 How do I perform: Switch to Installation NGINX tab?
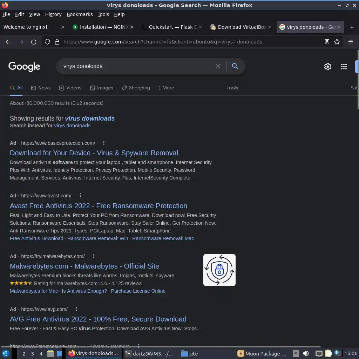103,27
